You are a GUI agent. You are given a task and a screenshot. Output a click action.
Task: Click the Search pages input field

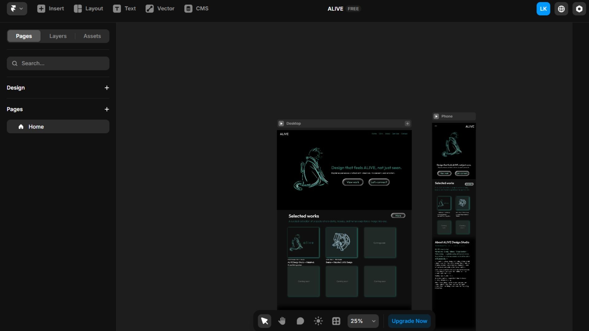coord(58,63)
